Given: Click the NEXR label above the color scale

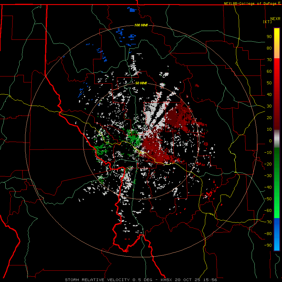Looking at the screenshot, I should coord(275,19).
